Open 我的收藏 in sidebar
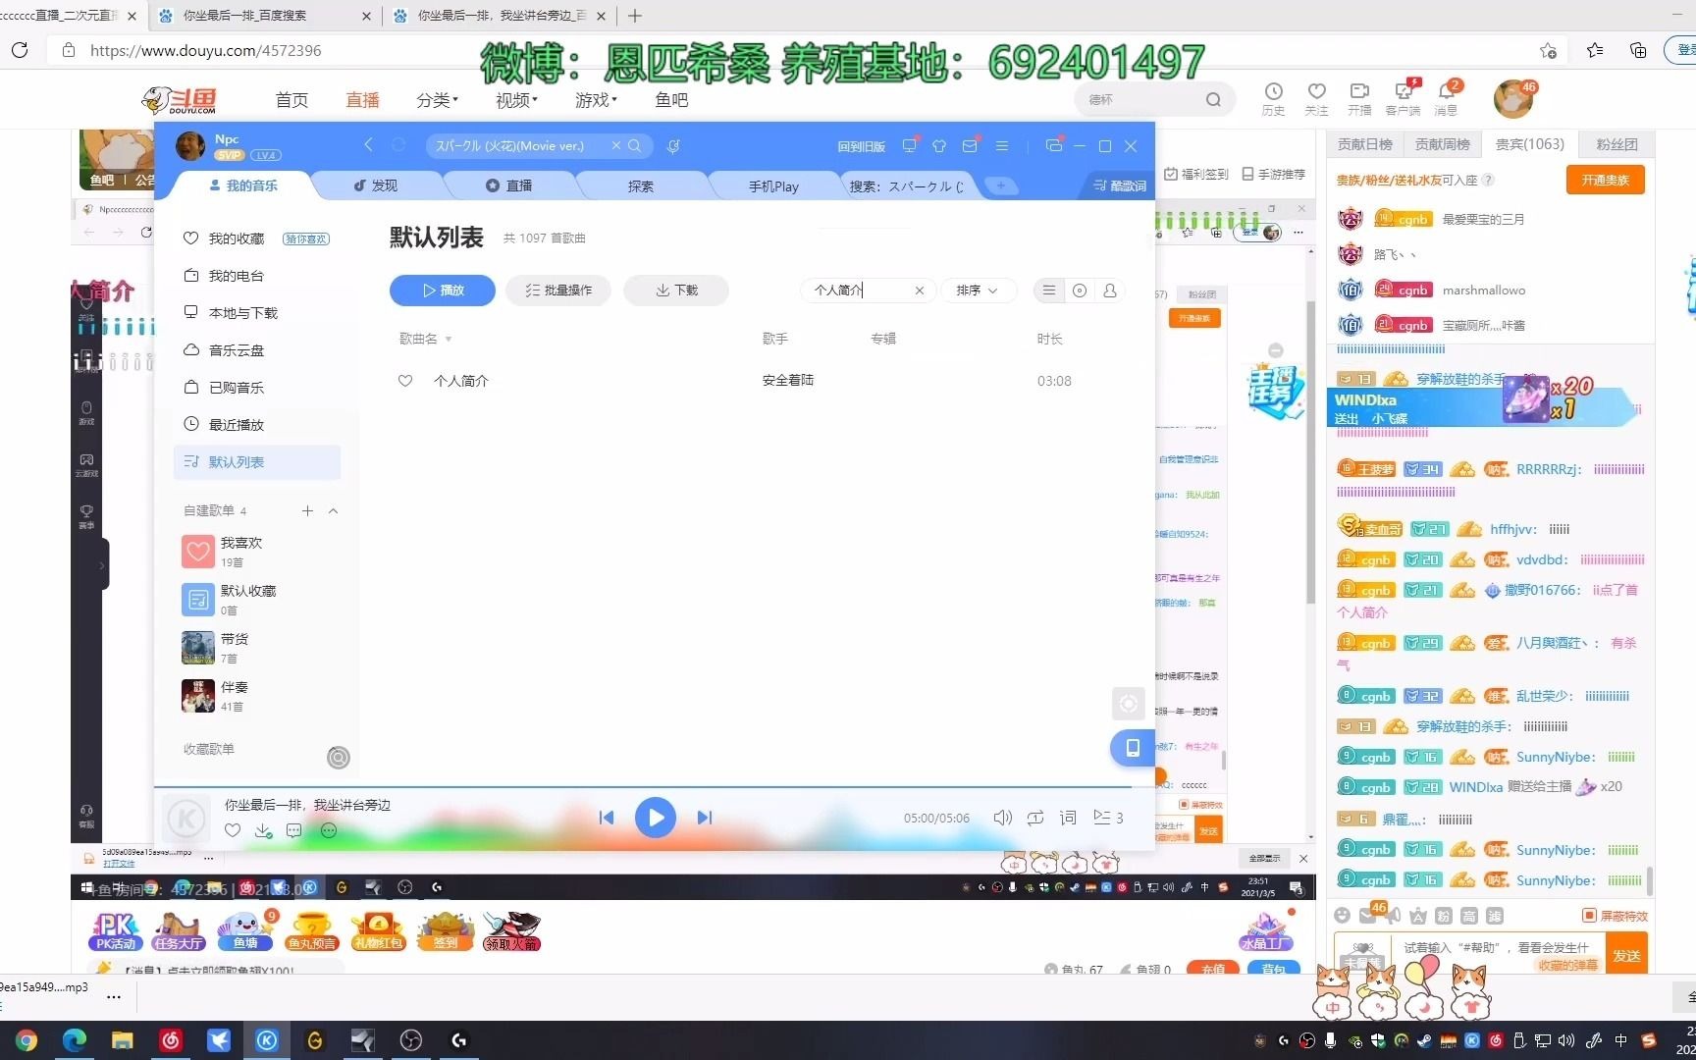This screenshot has width=1696, height=1060. pos(237,238)
